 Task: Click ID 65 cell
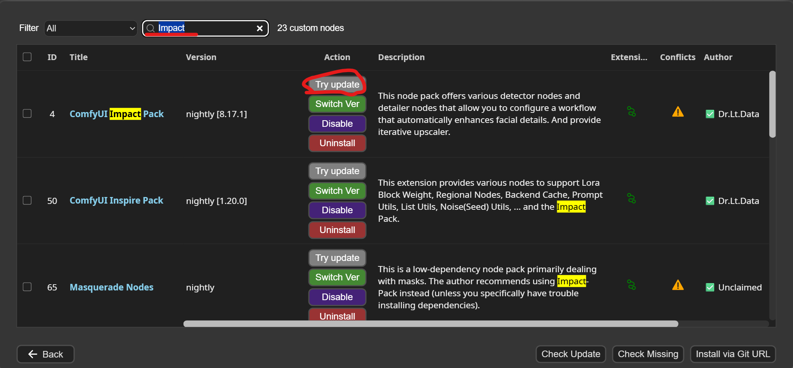click(x=52, y=287)
